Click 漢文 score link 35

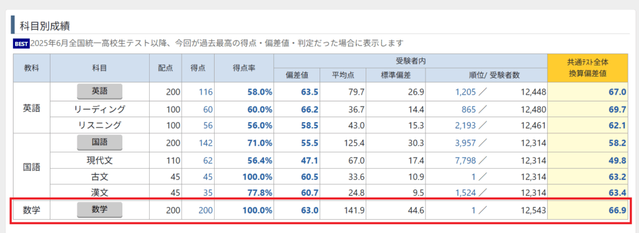point(208,193)
